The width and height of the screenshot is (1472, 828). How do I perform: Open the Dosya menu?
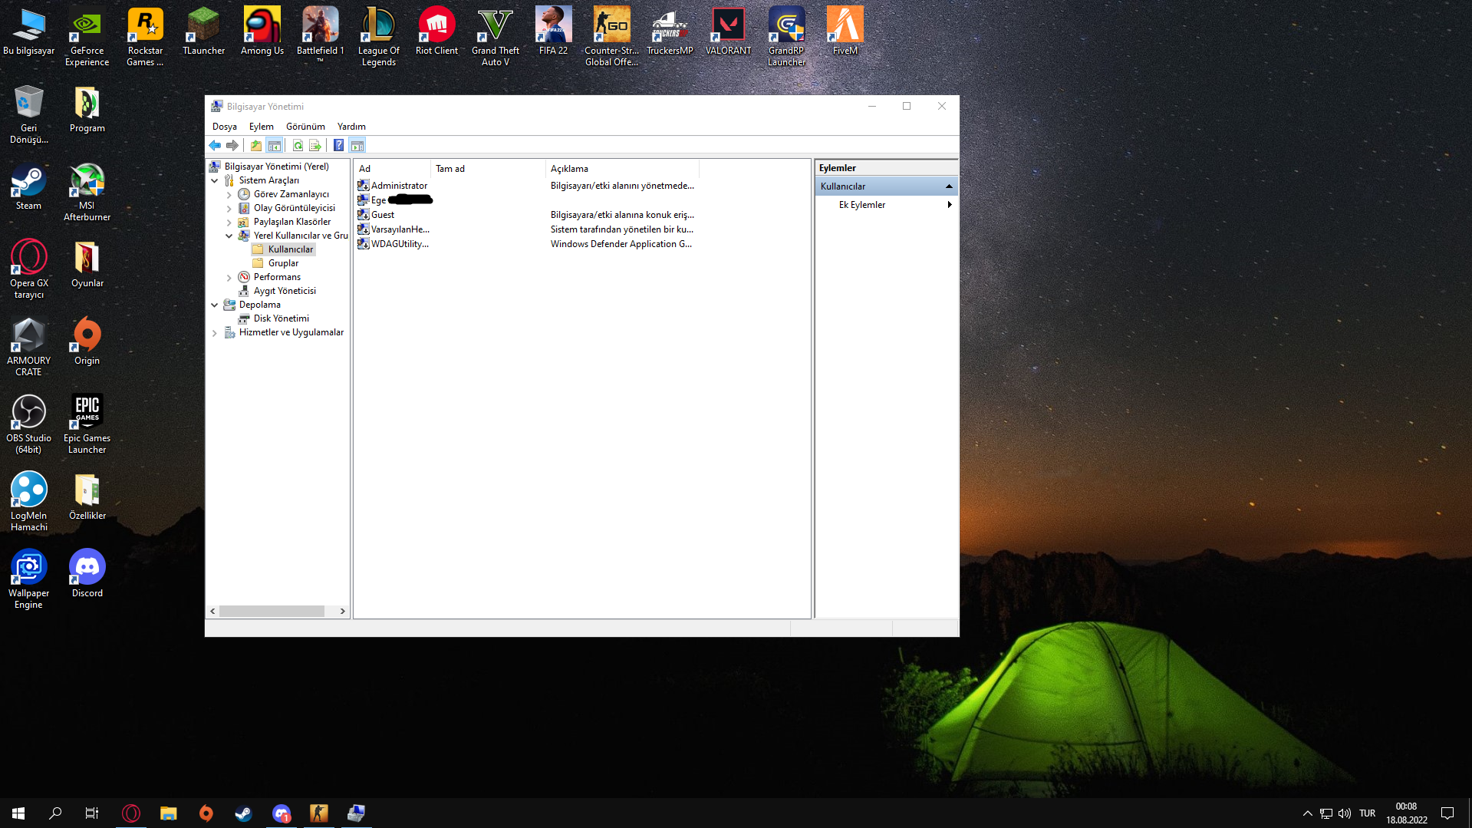point(225,127)
